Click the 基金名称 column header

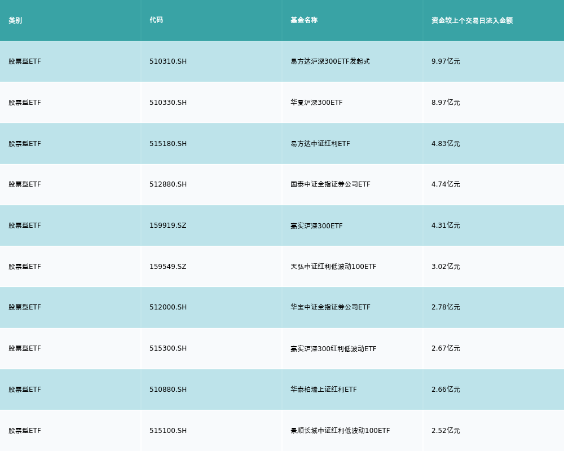point(304,20)
